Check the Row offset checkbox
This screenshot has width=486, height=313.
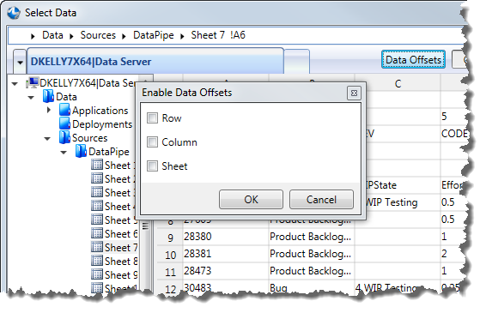click(152, 118)
